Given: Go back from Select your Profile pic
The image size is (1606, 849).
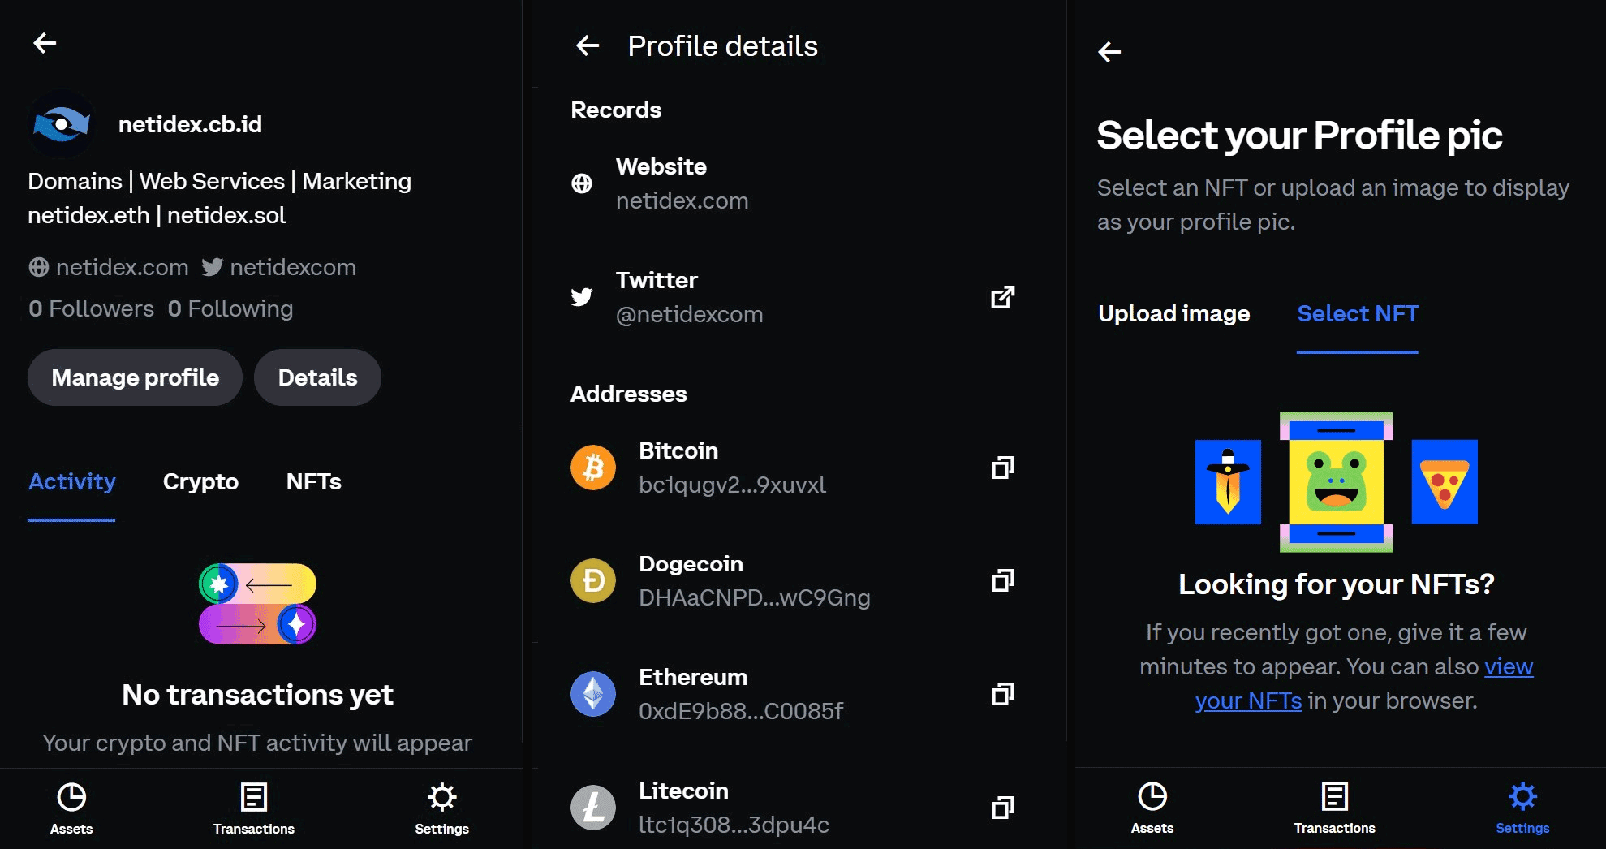Looking at the screenshot, I should [x=1109, y=51].
